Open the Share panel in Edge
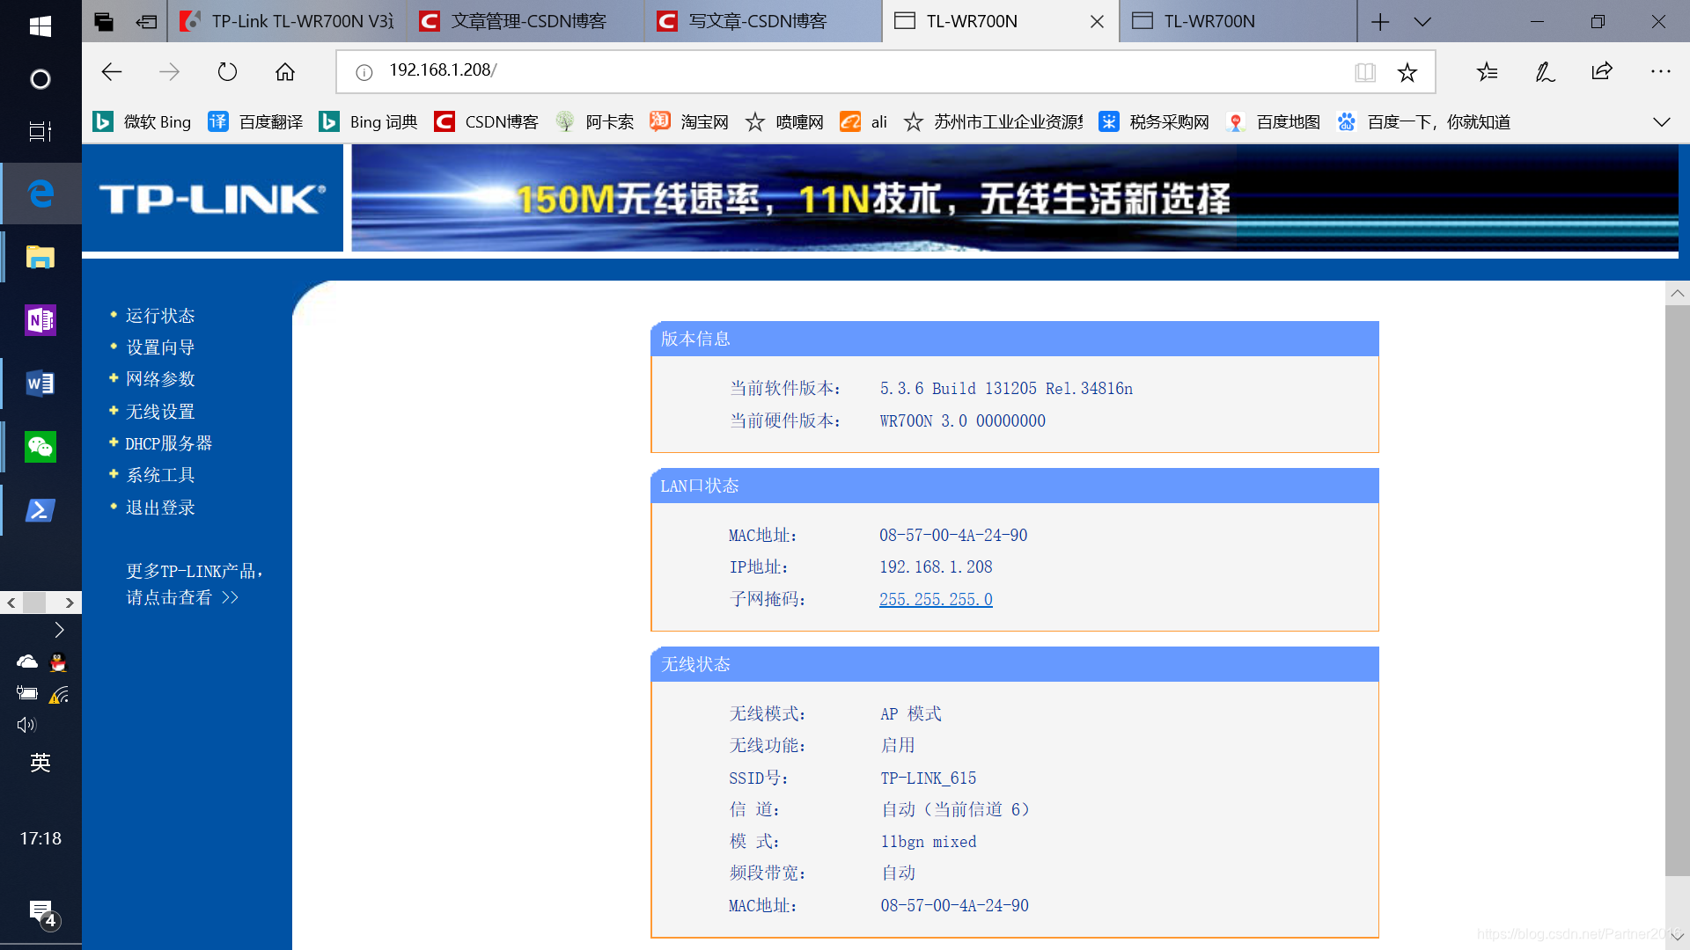The width and height of the screenshot is (1690, 950). coord(1601,71)
